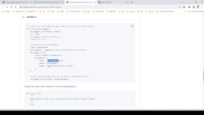Viewport: 204px width, 115px height.
Task: Click the README.rst file heading
Action: click(x=32, y=17)
